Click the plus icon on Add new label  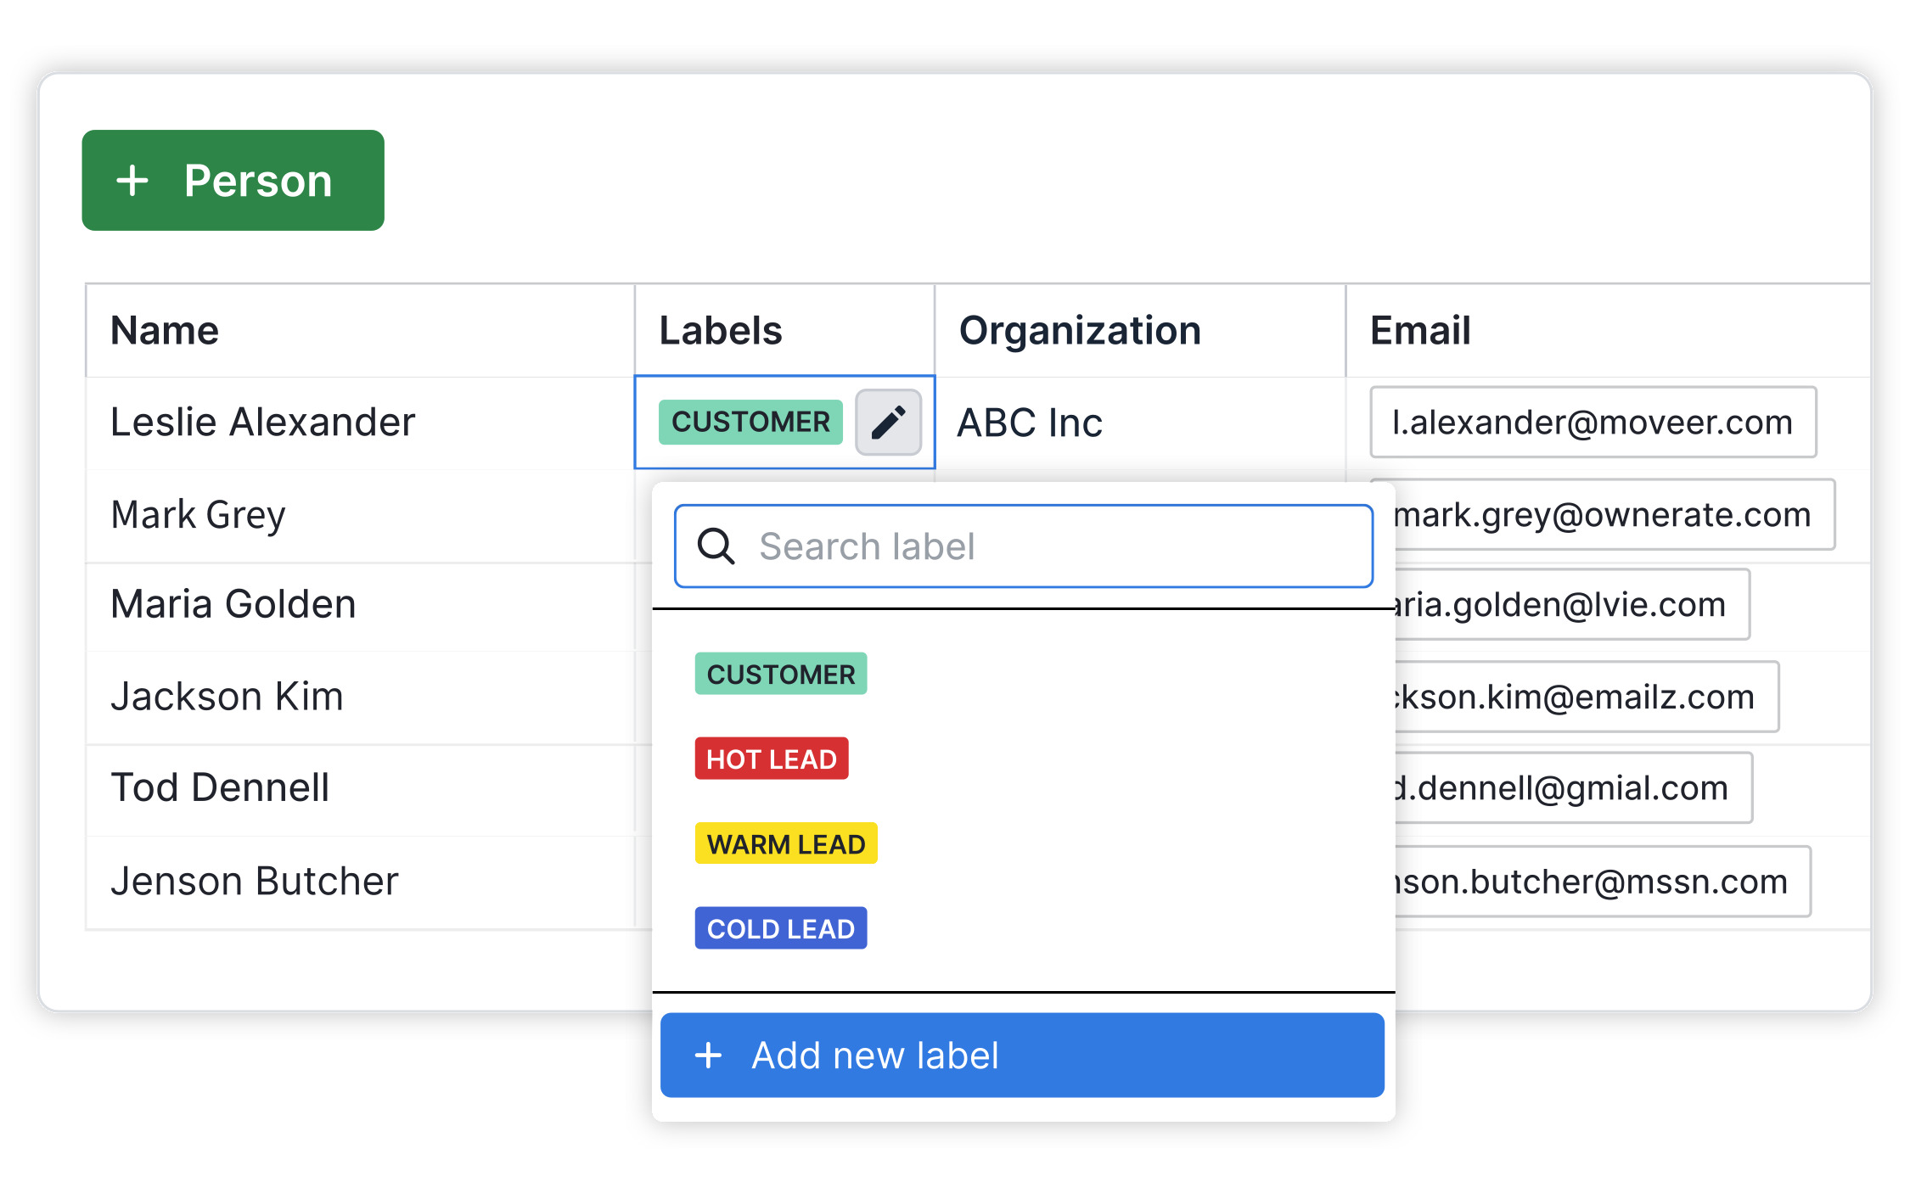point(711,1054)
